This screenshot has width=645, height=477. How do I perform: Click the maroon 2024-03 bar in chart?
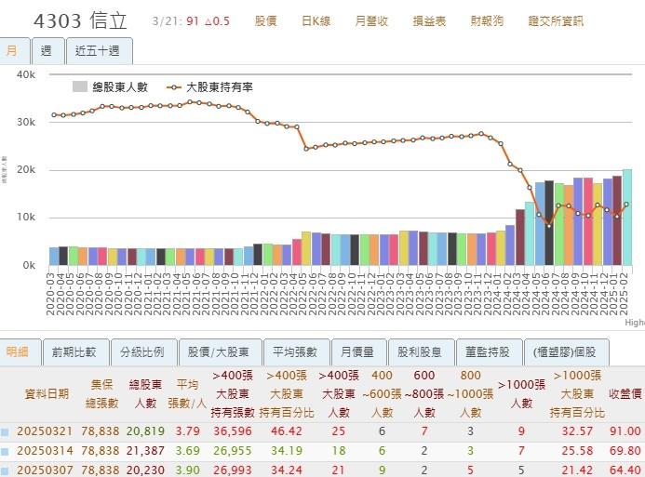click(520, 237)
